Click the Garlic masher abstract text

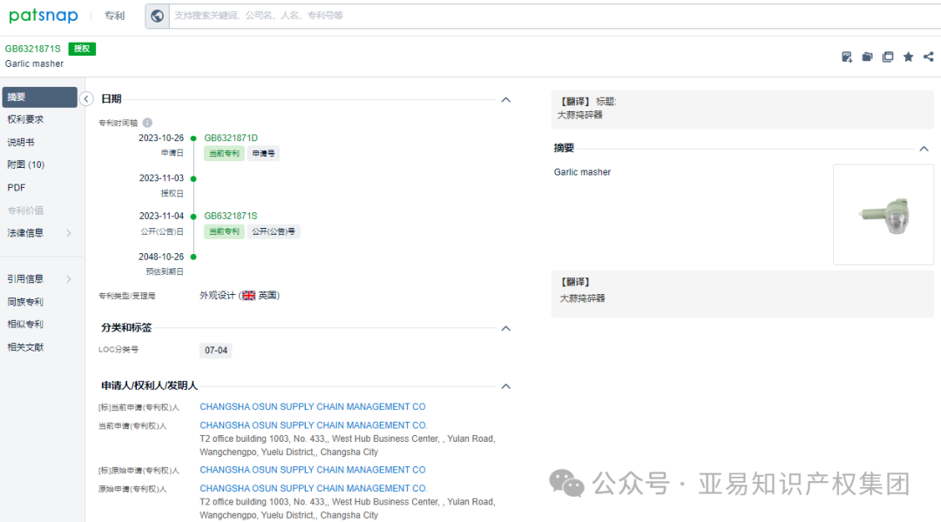pyautogui.click(x=582, y=172)
